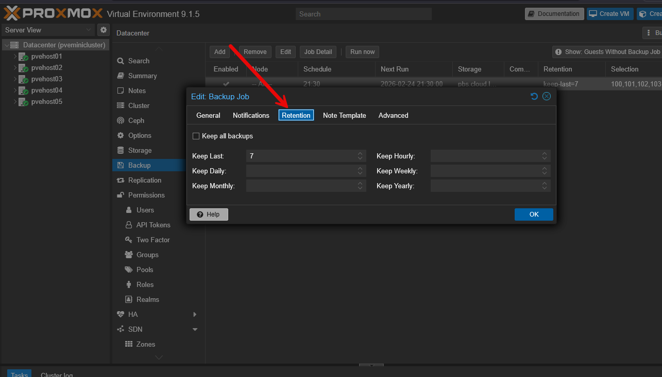Viewport: 662px width, 377px height.
Task: Select the Storage sidebar icon
Action: click(120, 150)
